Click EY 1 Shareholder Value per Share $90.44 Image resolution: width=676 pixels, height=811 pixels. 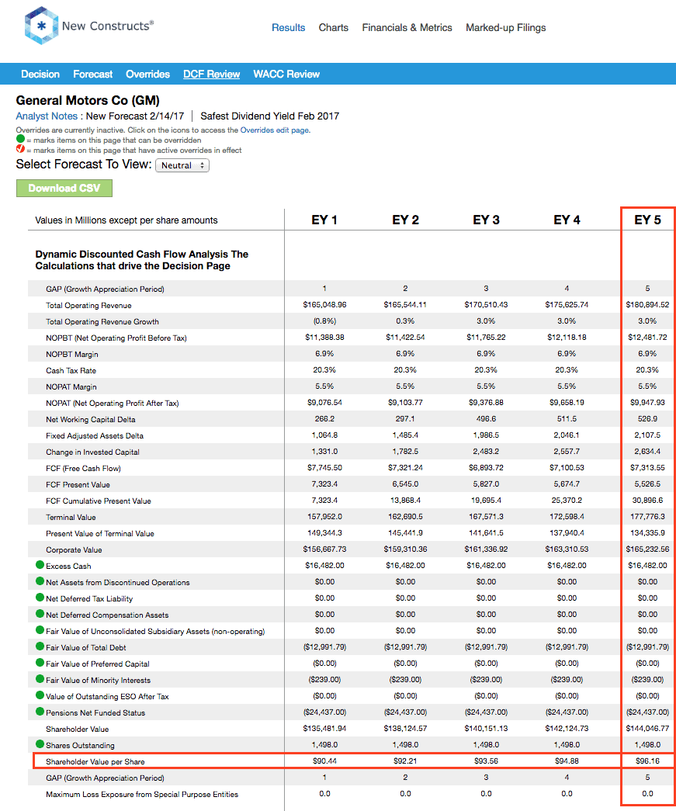pyautogui.click(x=324, y=761)
